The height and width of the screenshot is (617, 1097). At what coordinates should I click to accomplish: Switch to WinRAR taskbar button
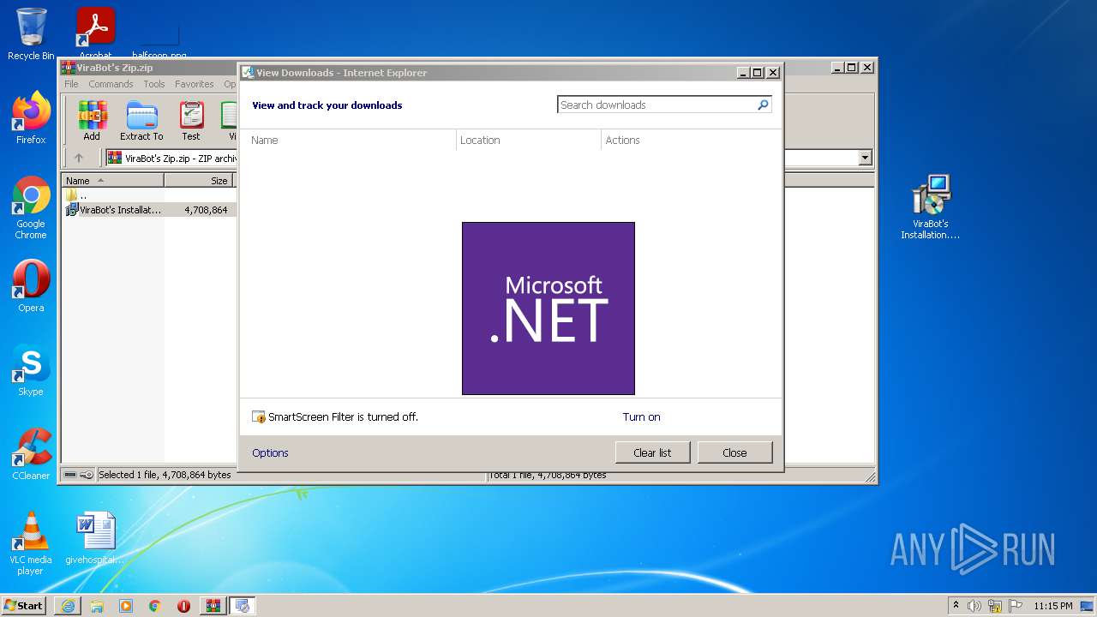coord(213,606)
